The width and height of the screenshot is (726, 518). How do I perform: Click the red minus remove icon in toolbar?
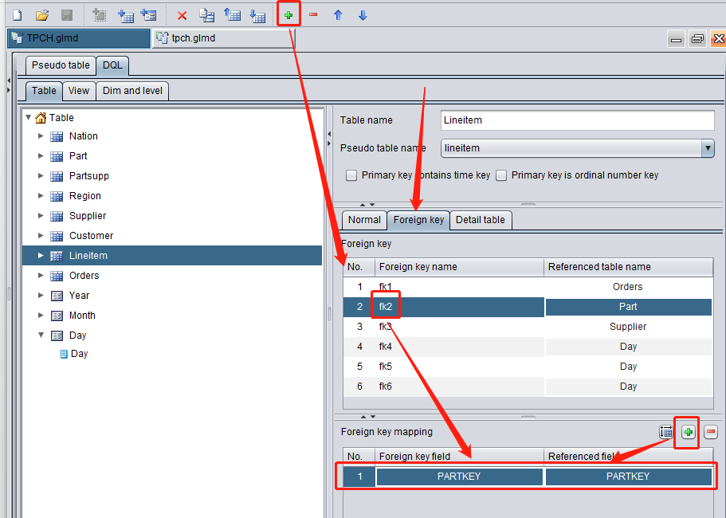coord(313,15)
